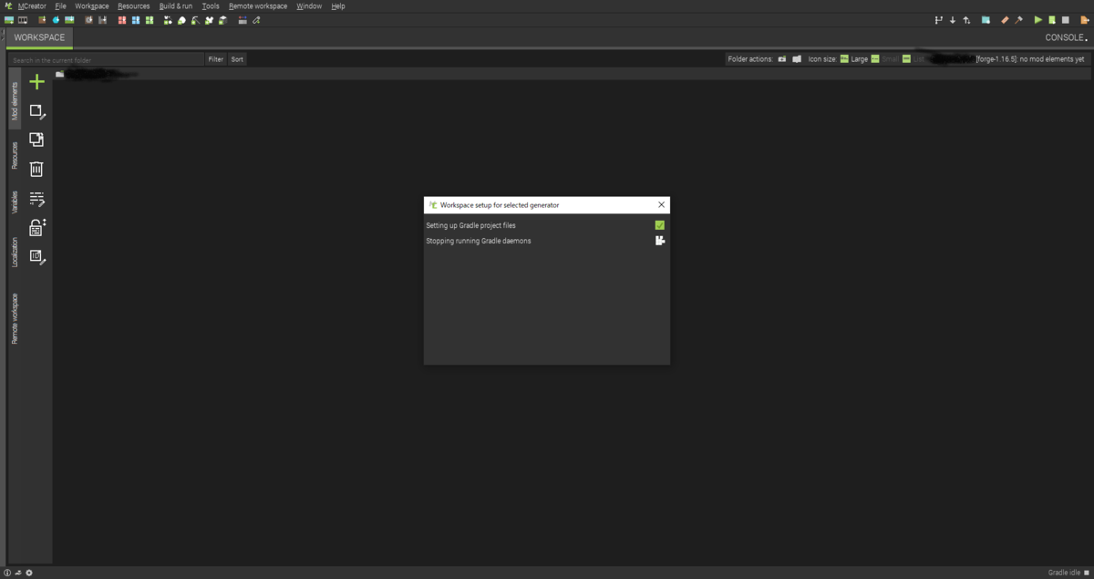Image resolution: width=1094 pixels, height=579 pixels.
Task: Click 'Stopping running Gradle daemons' text
Action: tap(479, 241)
